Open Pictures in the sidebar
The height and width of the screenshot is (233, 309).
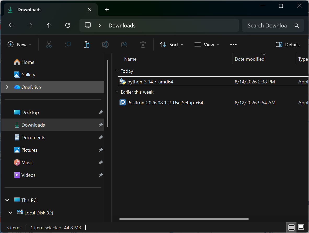53,150
